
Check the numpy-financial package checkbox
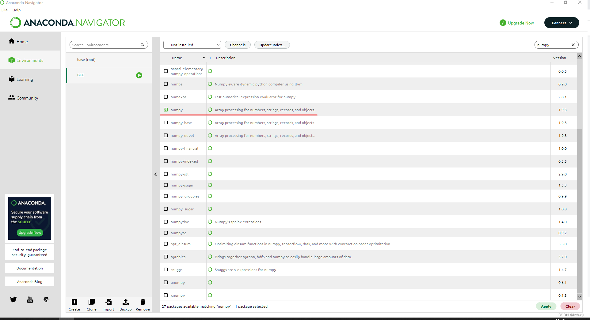pos(166,148)
